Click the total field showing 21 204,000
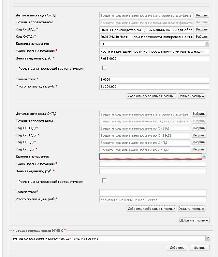This screenshot has height=257, width=218. tap(154, 86)
